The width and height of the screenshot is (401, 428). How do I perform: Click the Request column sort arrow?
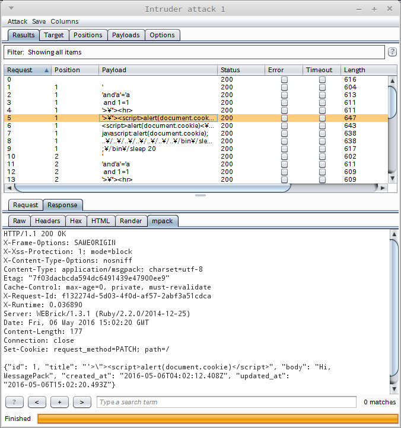click(47, 70)
